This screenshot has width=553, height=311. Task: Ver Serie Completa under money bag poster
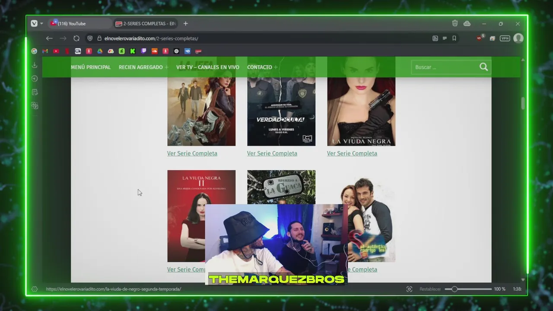tap(192, 153)
